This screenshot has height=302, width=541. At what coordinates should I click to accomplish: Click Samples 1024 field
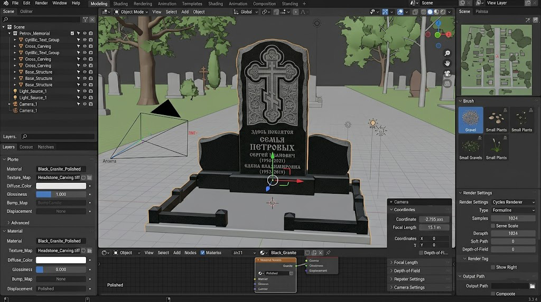coord(513,218)
